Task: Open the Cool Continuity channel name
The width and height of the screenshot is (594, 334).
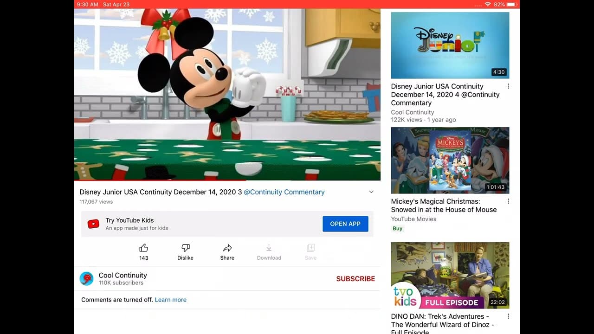Action: tap(123, 275)
